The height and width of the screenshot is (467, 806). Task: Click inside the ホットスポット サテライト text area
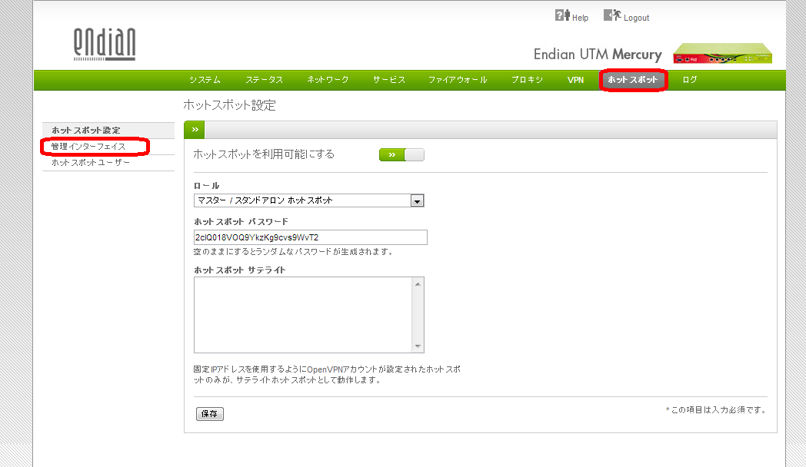pyautogui.click(x=303, y=315)
